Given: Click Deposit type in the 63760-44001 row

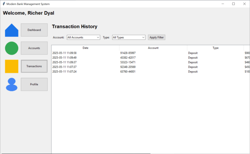Looking at the screenshot, I should point(193,72).
